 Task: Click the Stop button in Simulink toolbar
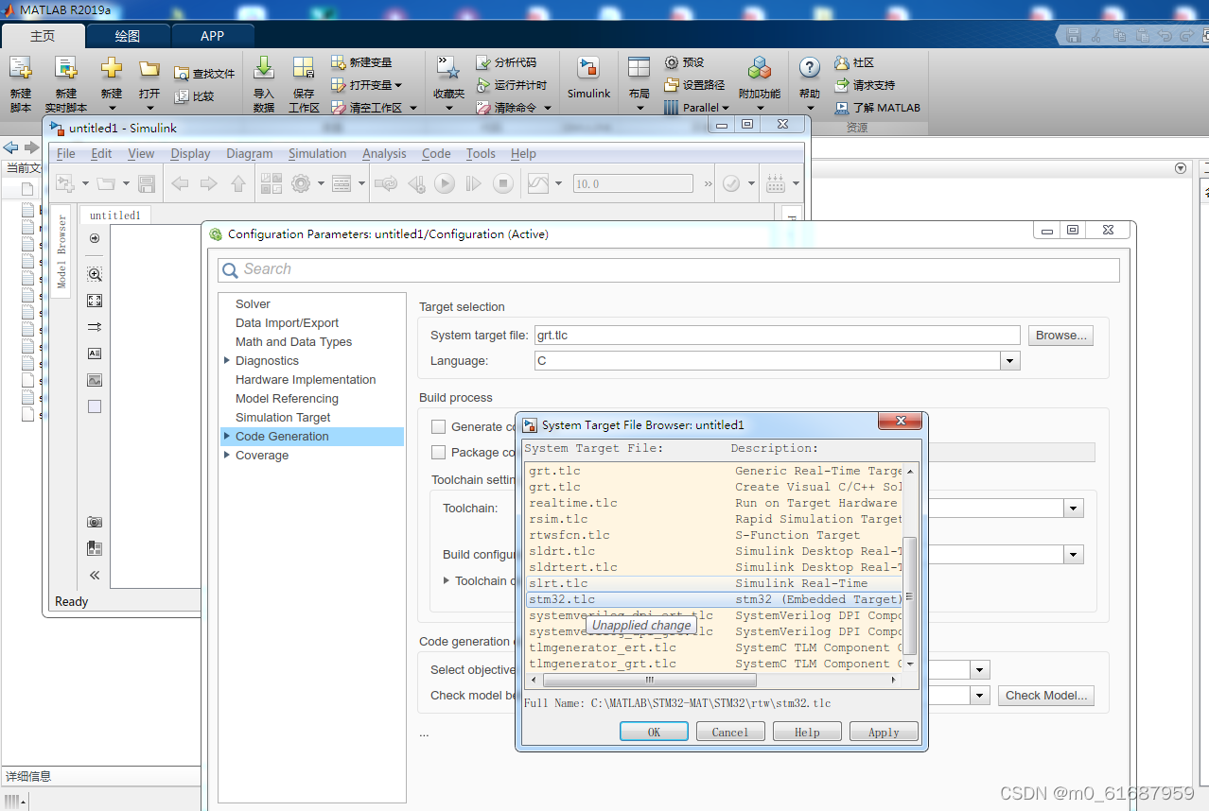[x=503, y=184]
